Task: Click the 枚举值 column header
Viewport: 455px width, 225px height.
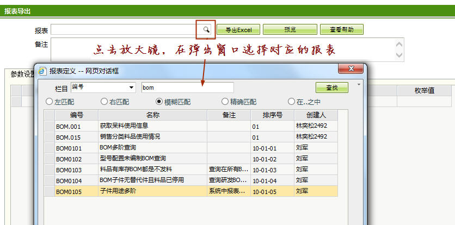Action: click(x=424, y=91)
